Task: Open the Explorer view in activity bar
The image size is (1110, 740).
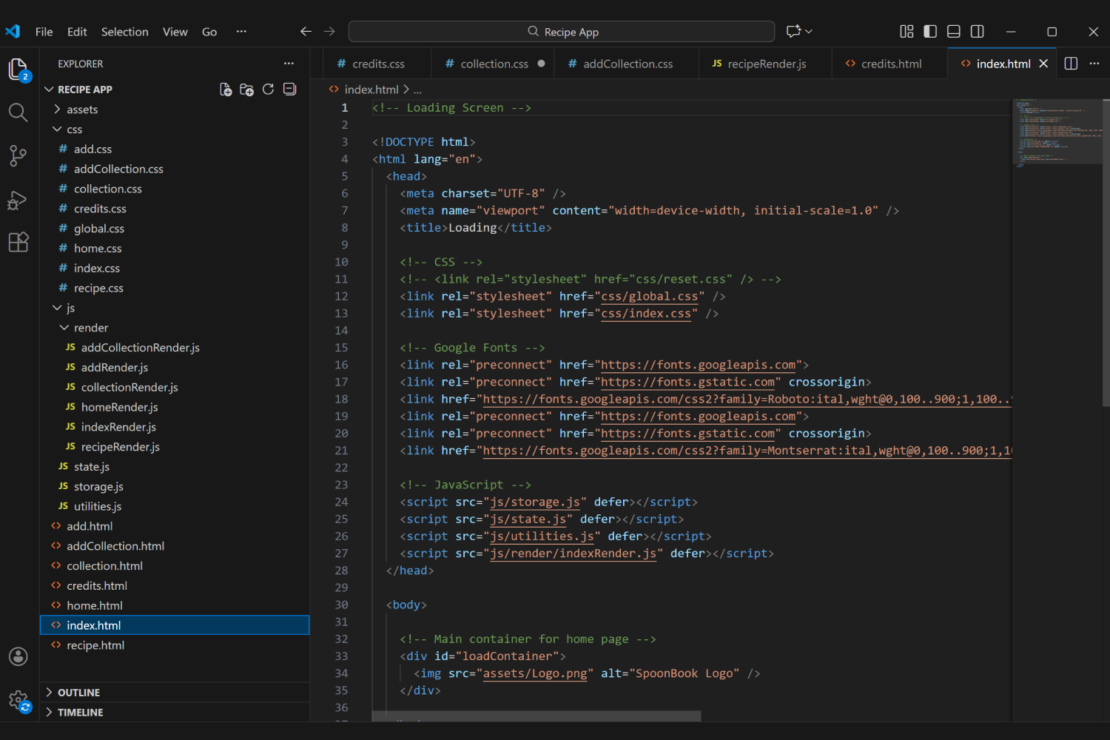Action: (x=18, y=70)
